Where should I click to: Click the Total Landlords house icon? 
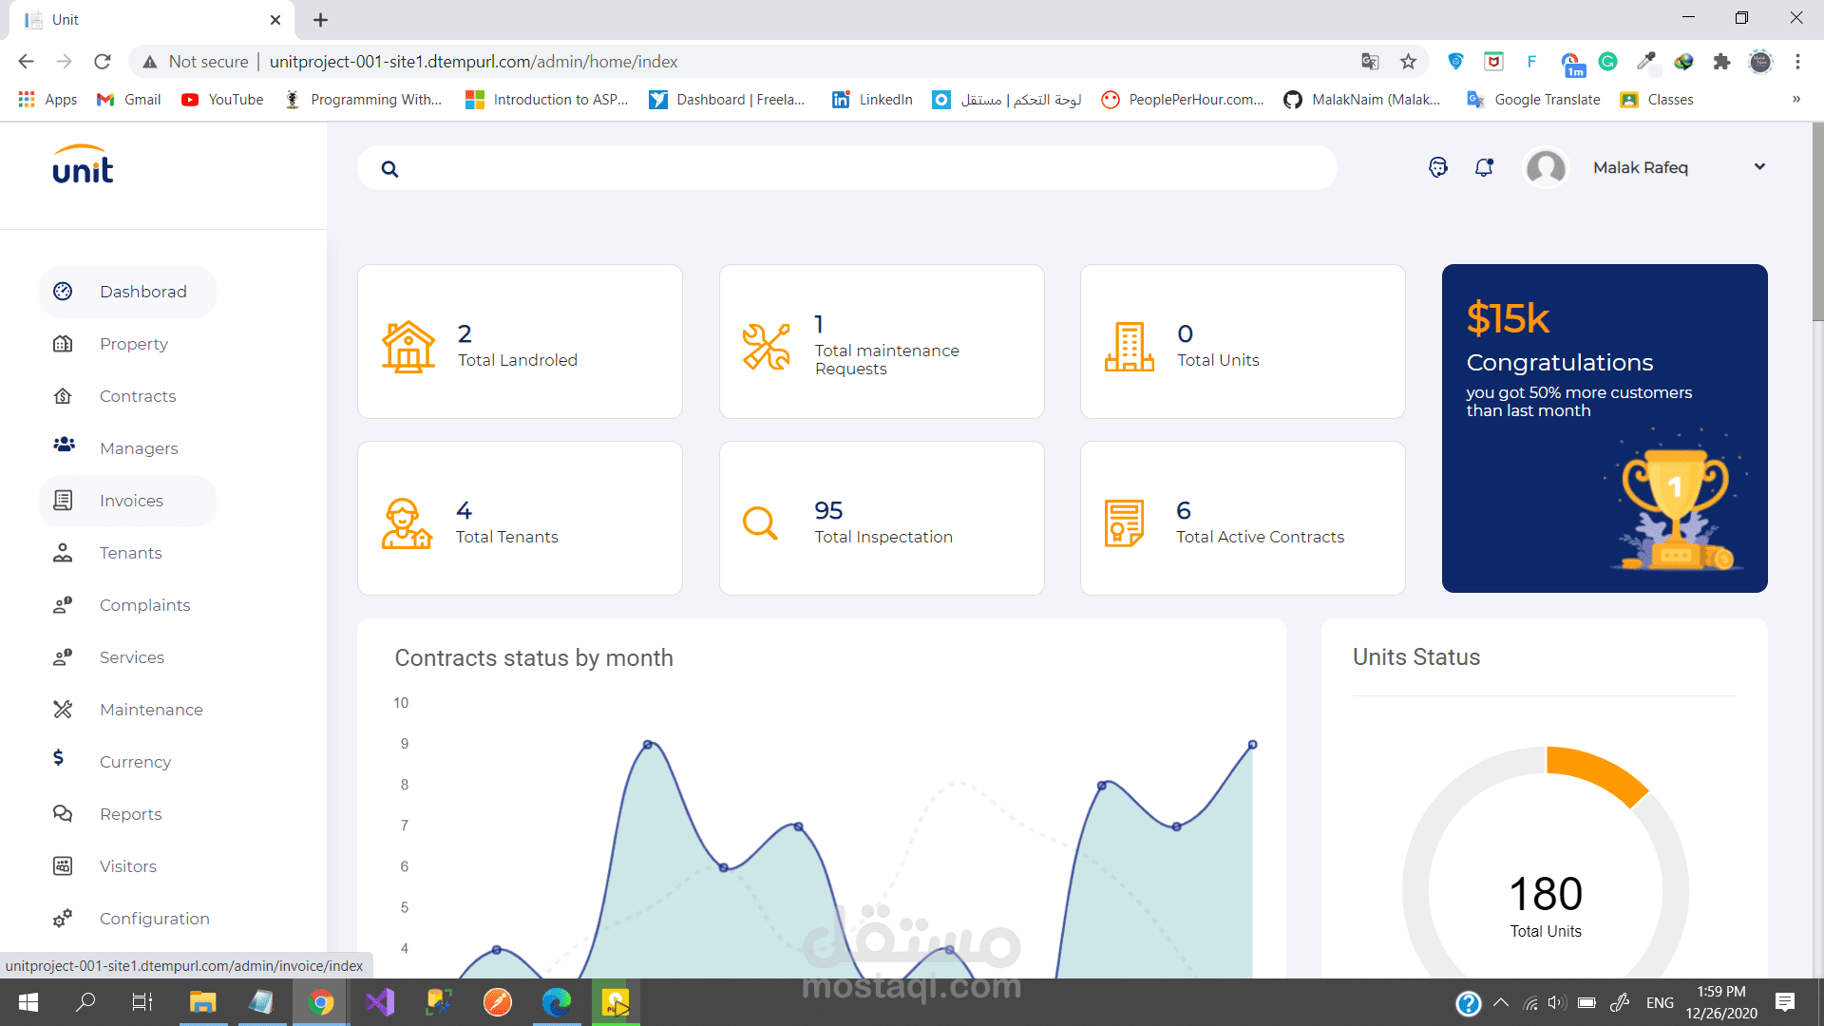point(408,347)
